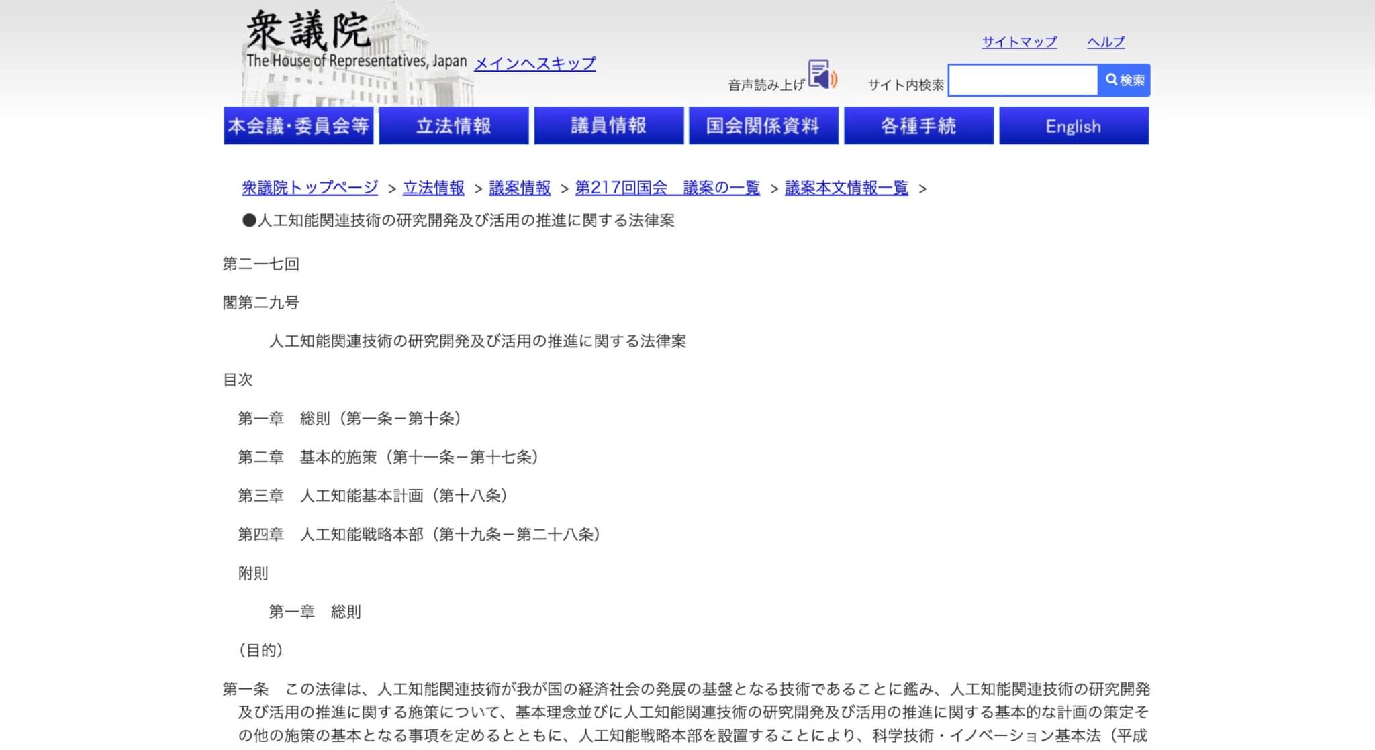Open 第217回国会 議案の一覧 breadcrumb
The height and width of the screenshot is (750, 1375).
pyautogui.click(x=667, y=188)
